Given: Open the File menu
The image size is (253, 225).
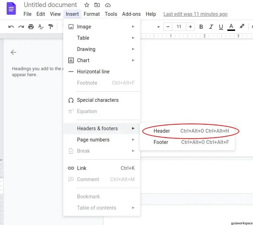Looking at the screenshot, I should point(27,14).
